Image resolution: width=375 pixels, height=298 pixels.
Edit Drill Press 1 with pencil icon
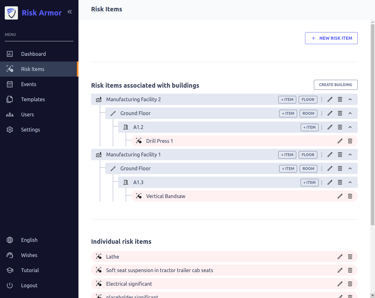pyautogui.click(x=340, y=141)
